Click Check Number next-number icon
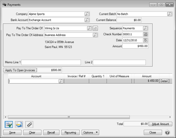The width and height of the screenshot is (176, 138). pyautogui.click(x=146, y=34)
